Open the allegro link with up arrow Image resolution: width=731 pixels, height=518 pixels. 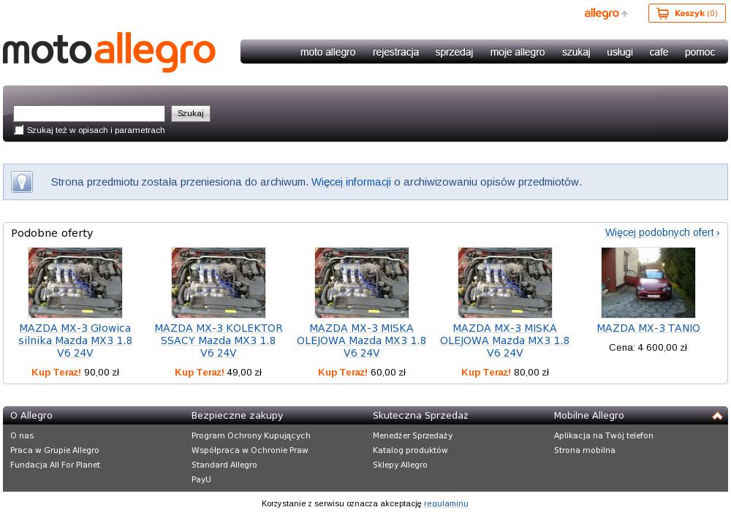pyautogui.click(x=606, y=13)
